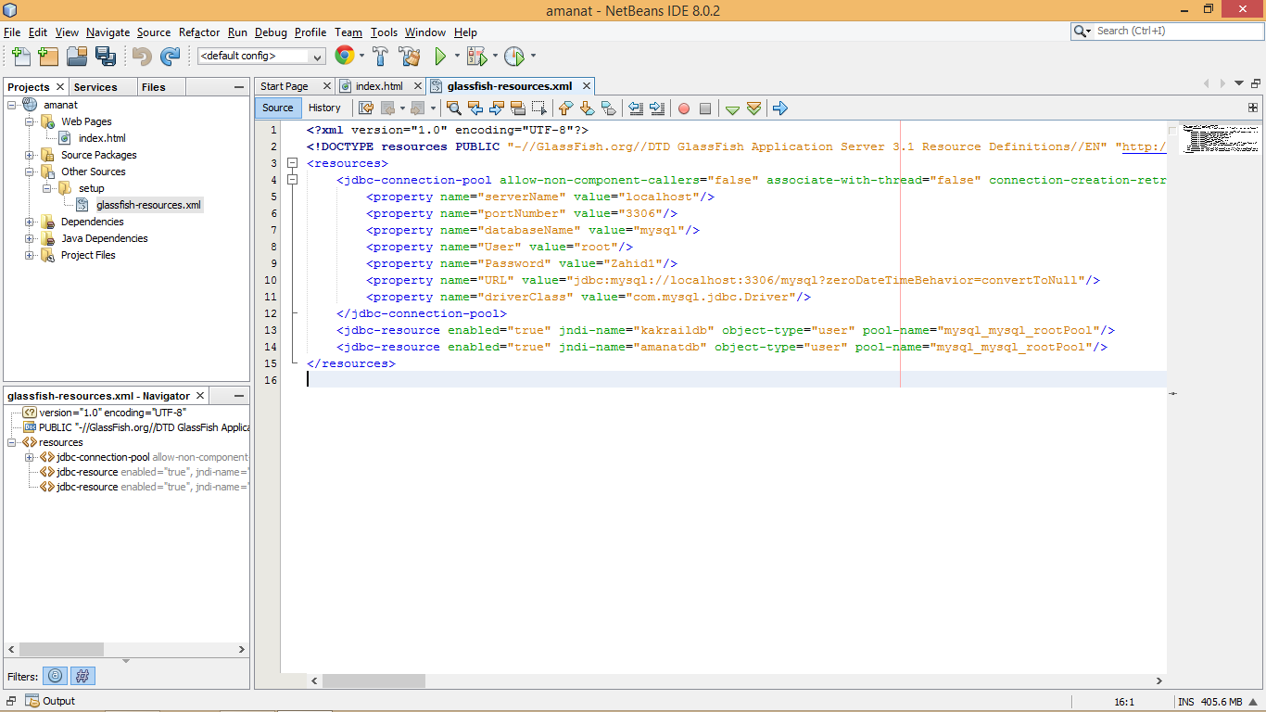Screen dimensions: 1266x712
Task: Select Chrome as the run browser
Action: (x=344, y=56)
